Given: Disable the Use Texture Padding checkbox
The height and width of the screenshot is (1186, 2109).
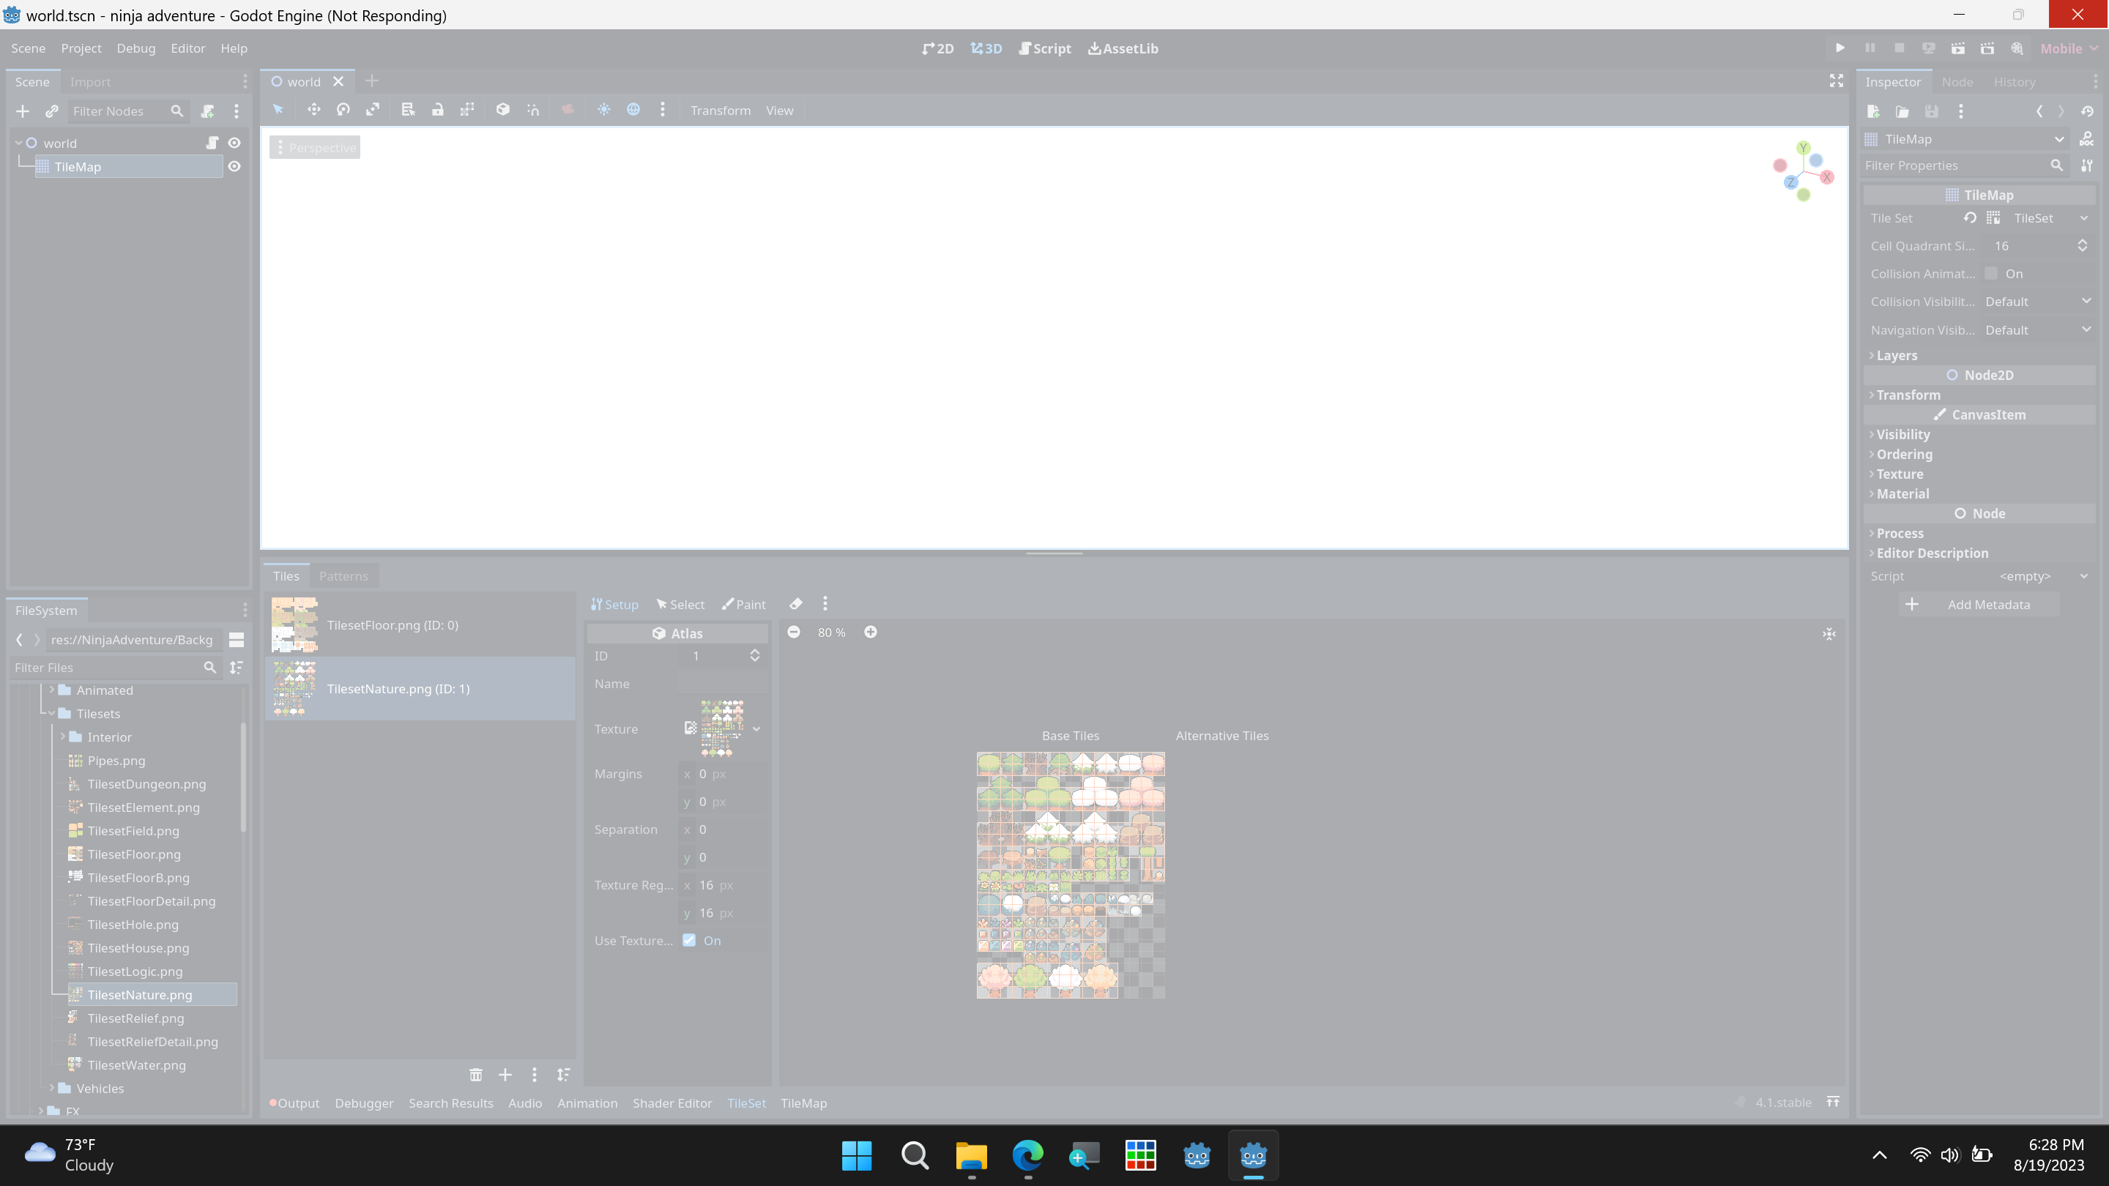Looking at the screenshot, I should (x=688, y=939).
